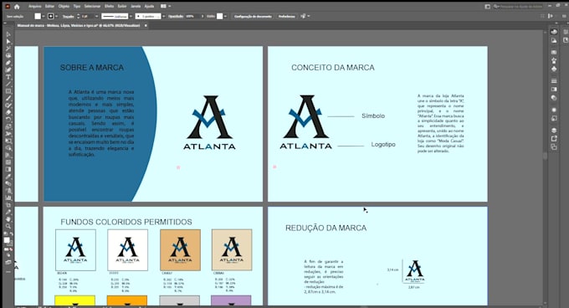Click the Opacidade label link
569x308 pixels.
(x=175, y=17)
